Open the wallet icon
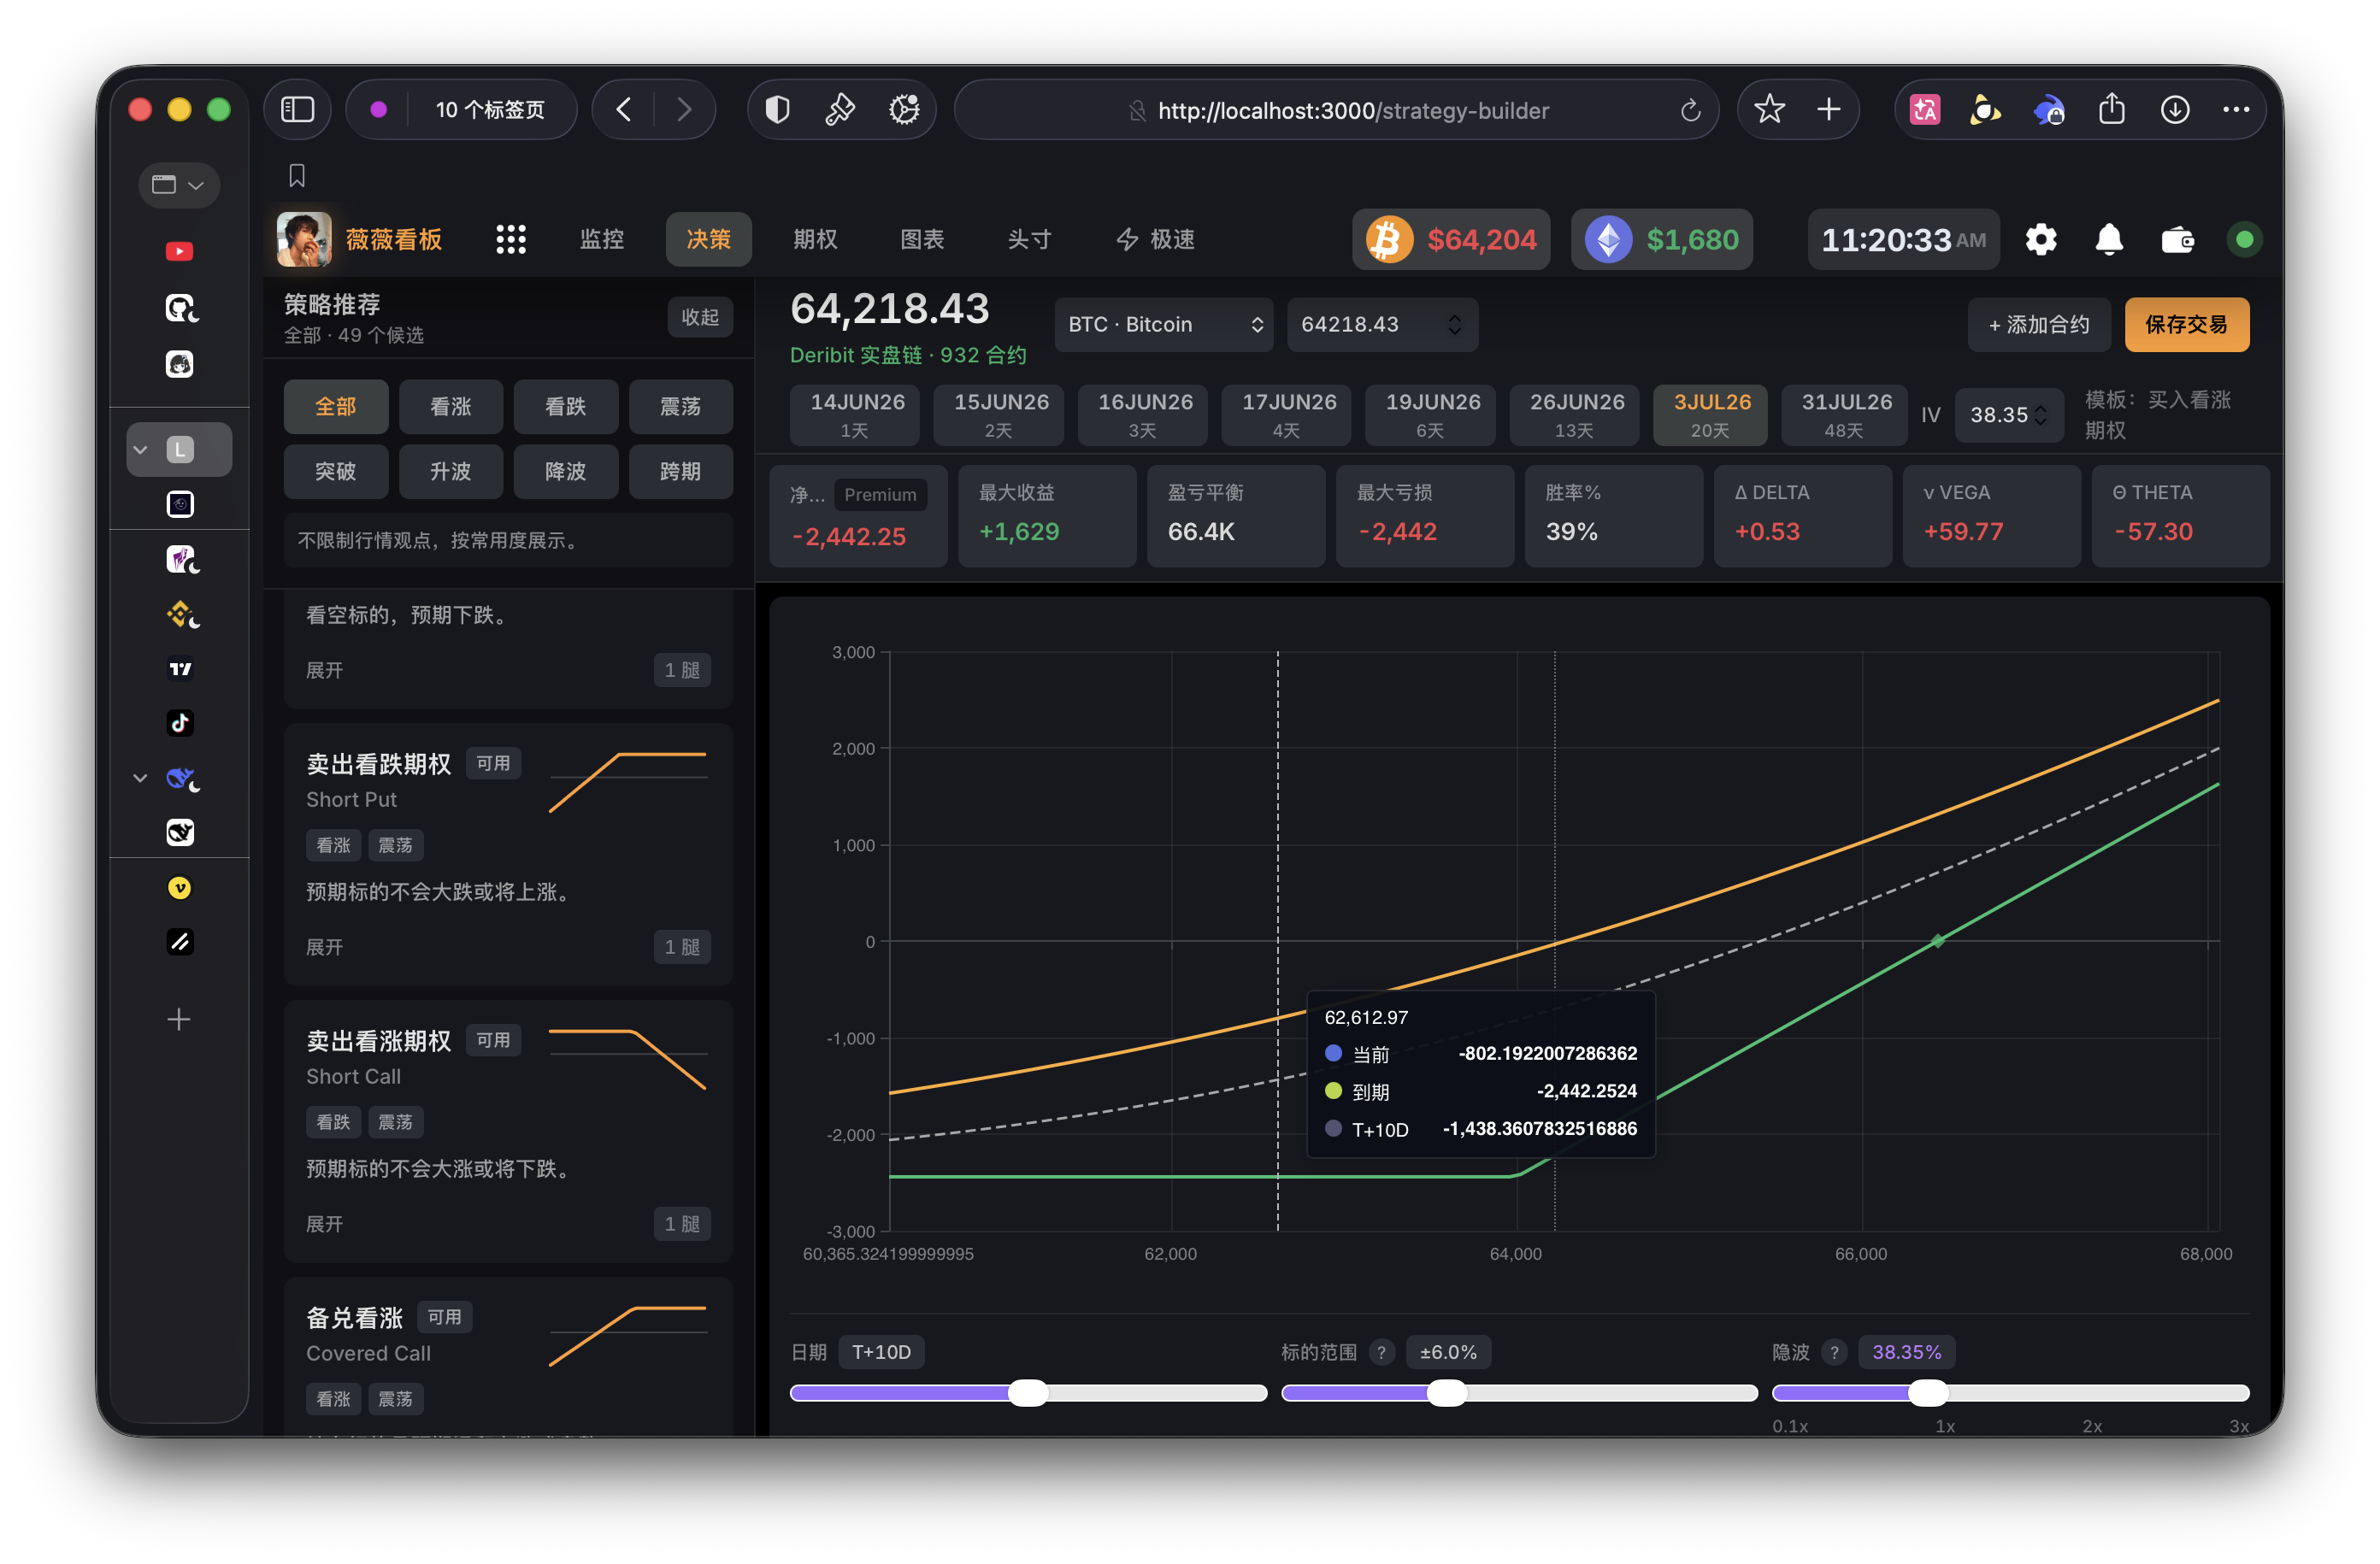 coord(2177,240)
